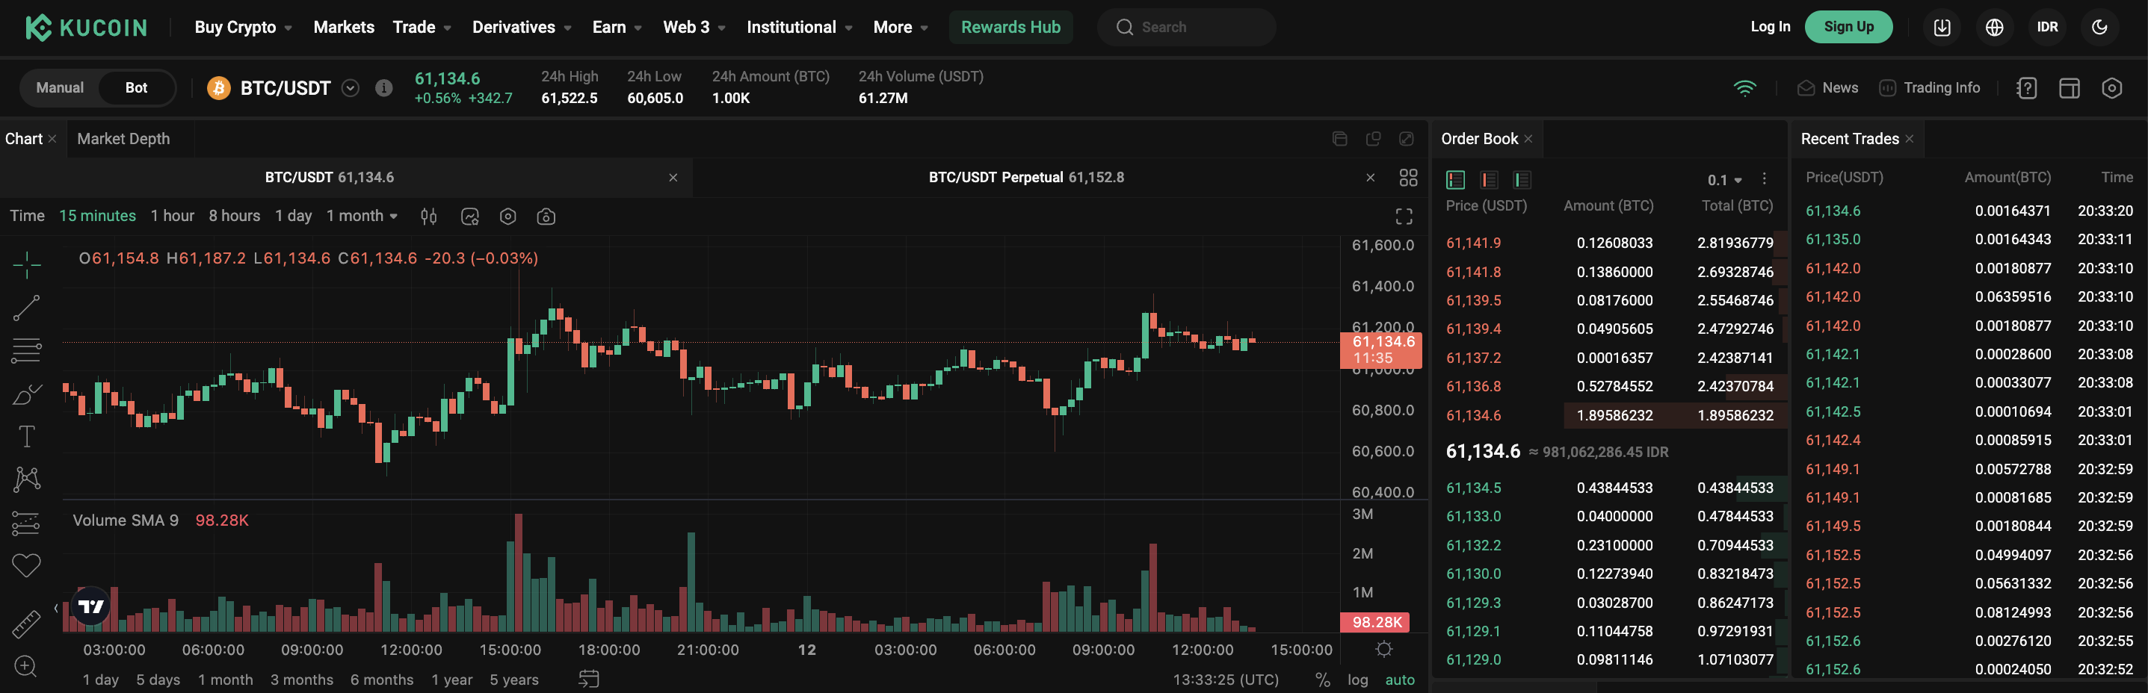Expand the Institutional dropdown menu
Viewport: 2148px width, 693px height.
point(800,27)
